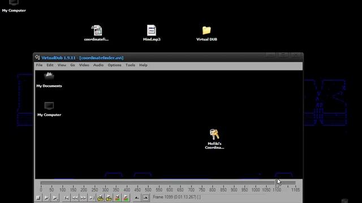This screenshot has height=203, width=362.
Task: Open the View menu
Action: [62, 65]
